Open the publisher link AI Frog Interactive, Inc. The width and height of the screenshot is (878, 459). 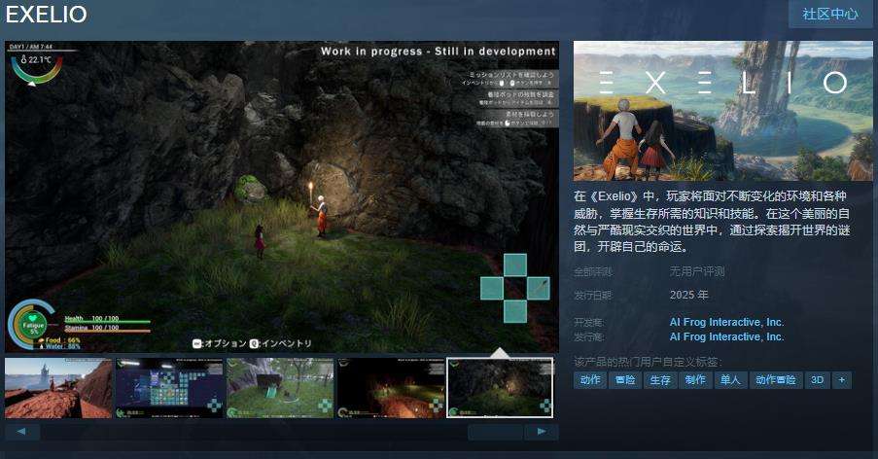[726, 336]
